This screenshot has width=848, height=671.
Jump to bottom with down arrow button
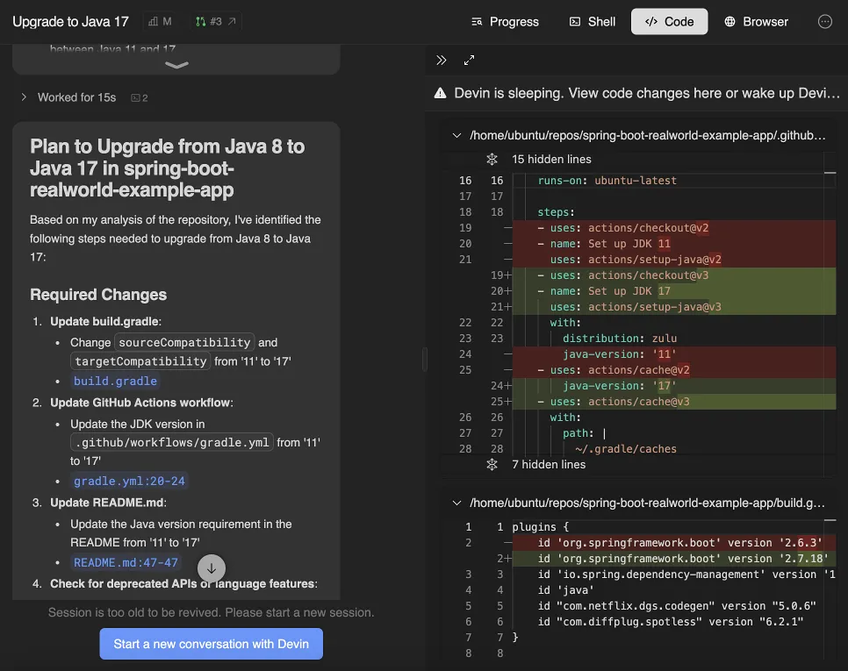tap(212, 568)
